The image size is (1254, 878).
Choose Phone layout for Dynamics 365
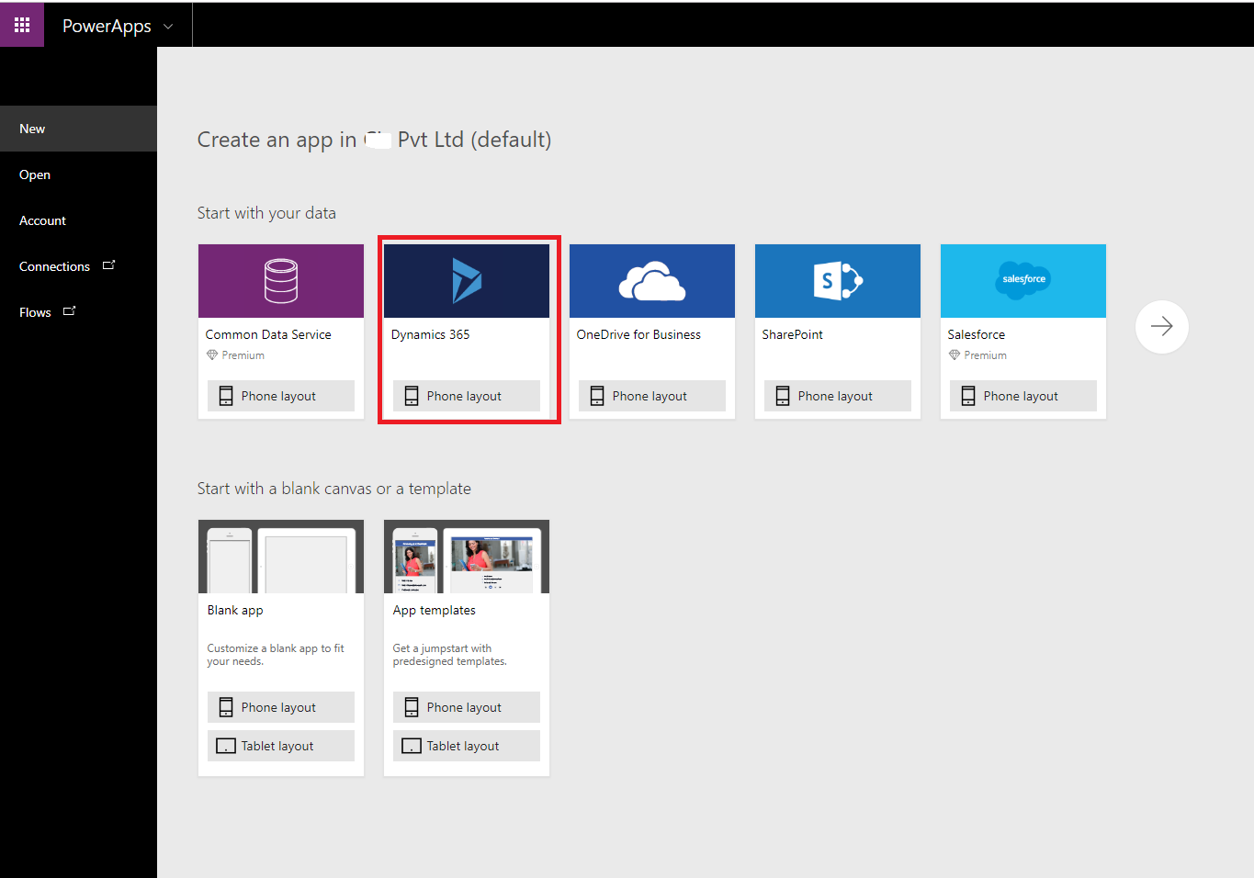(466, 395)
